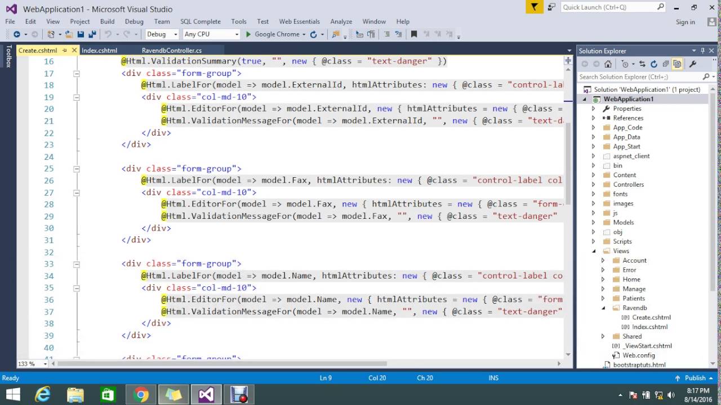Click Pending Changes Filter clock icon

pyautogui.click(x=625, y=64)
